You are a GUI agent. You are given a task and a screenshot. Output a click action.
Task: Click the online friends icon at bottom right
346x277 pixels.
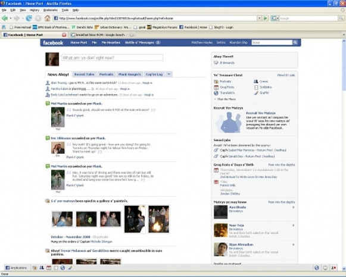pyautogui.click(x=317, y=267)
